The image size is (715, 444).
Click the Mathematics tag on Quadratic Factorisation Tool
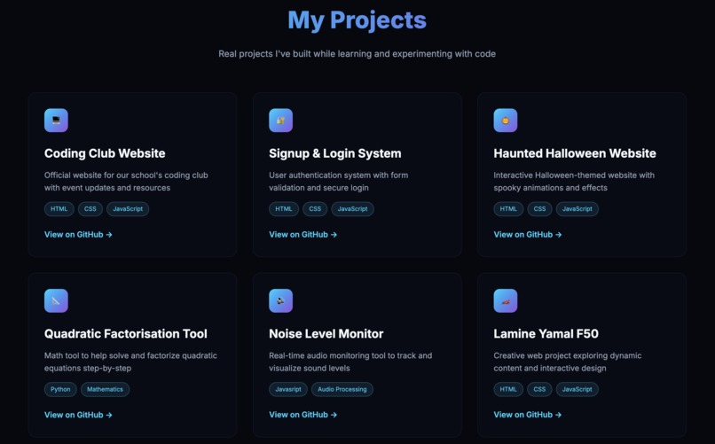coord(105,389)
